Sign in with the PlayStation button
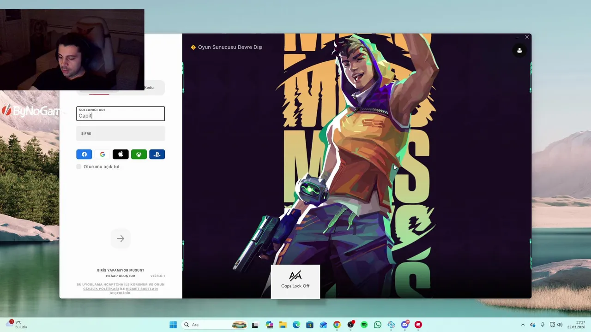Viewport: 591px width, 332px height. [x=157, y=154]
